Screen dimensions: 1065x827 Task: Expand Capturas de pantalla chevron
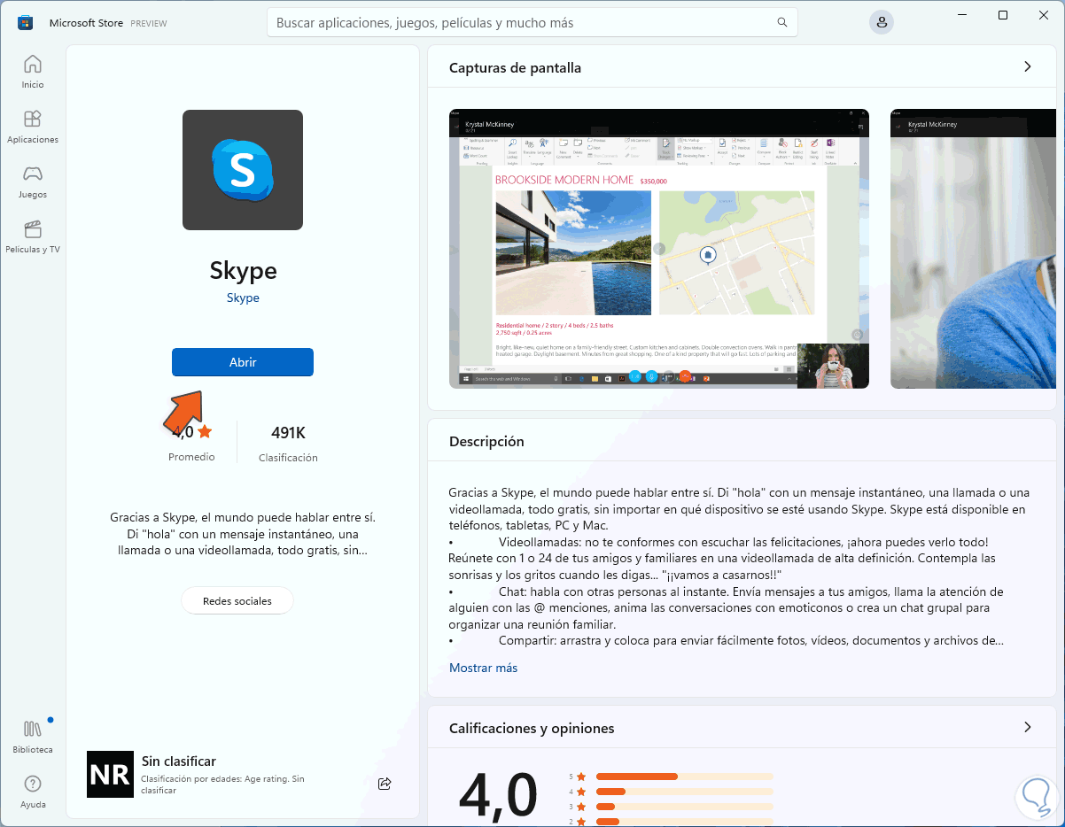point(1028,66)
